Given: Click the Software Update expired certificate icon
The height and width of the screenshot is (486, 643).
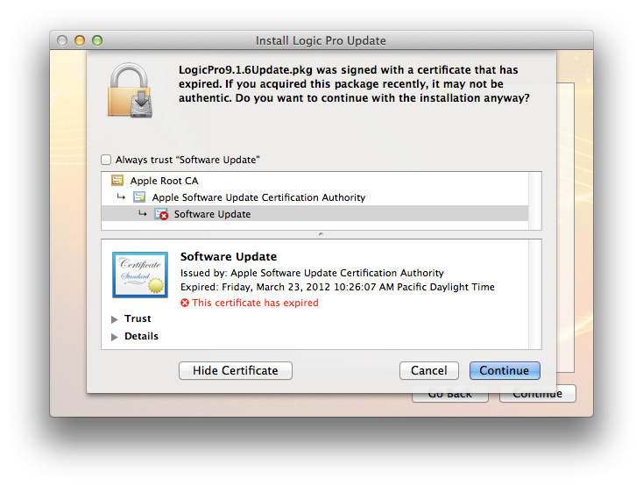Looking at the screenshot, I should (161, 214).
